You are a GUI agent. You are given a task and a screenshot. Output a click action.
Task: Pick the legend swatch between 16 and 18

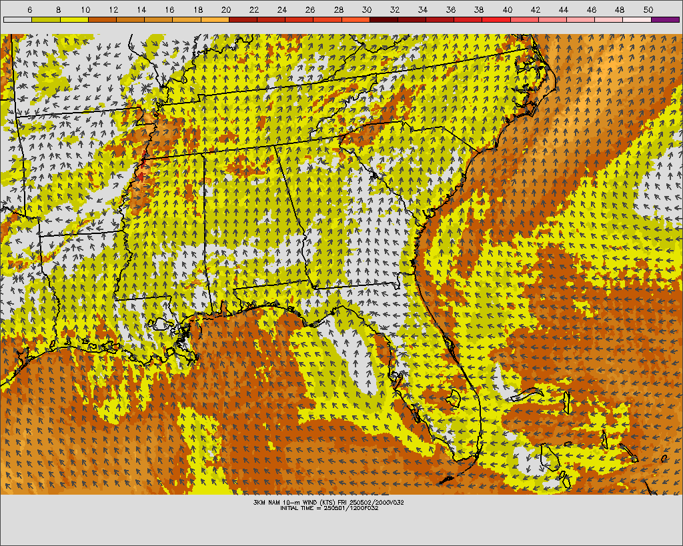pyautogui.click(x=187, y=19)
